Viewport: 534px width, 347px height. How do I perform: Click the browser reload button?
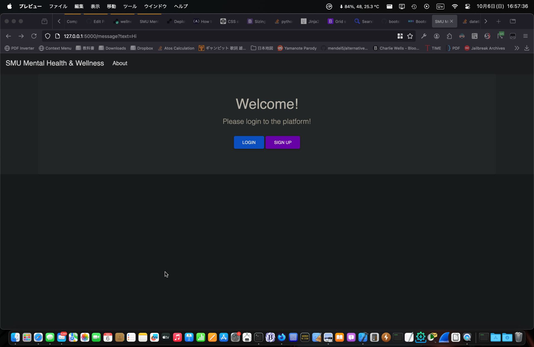pyautogui.click(x=34, y=36)
